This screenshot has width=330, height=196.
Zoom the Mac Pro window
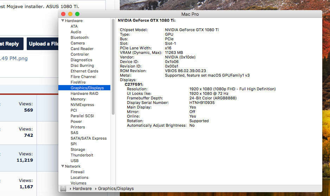(x=77, y=14)
